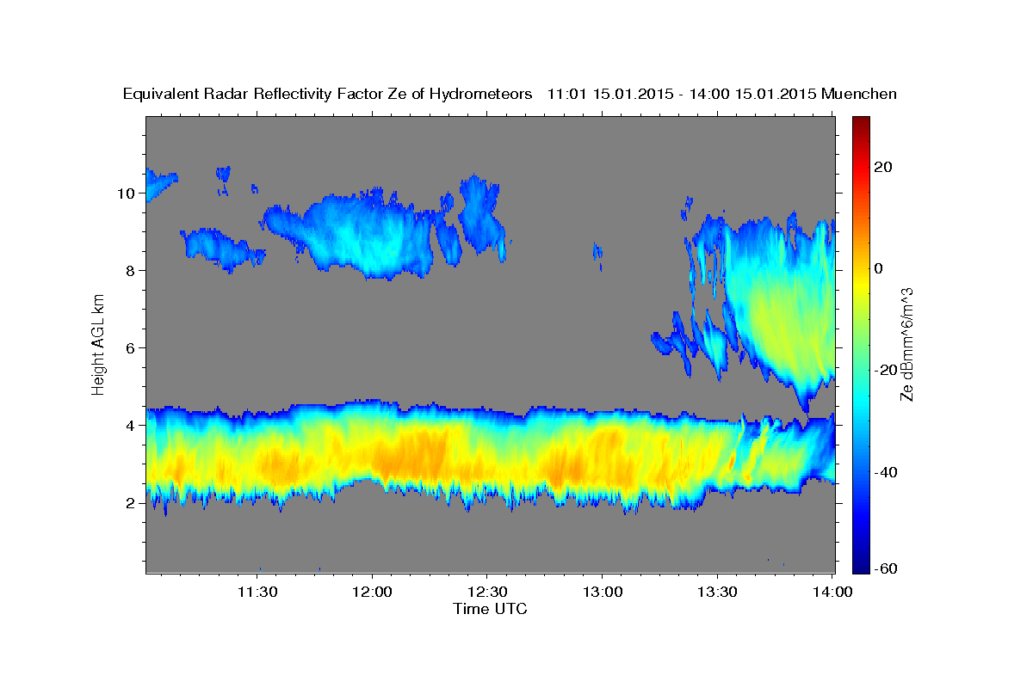Click the 14:00 time tick label

pos(832,592)
